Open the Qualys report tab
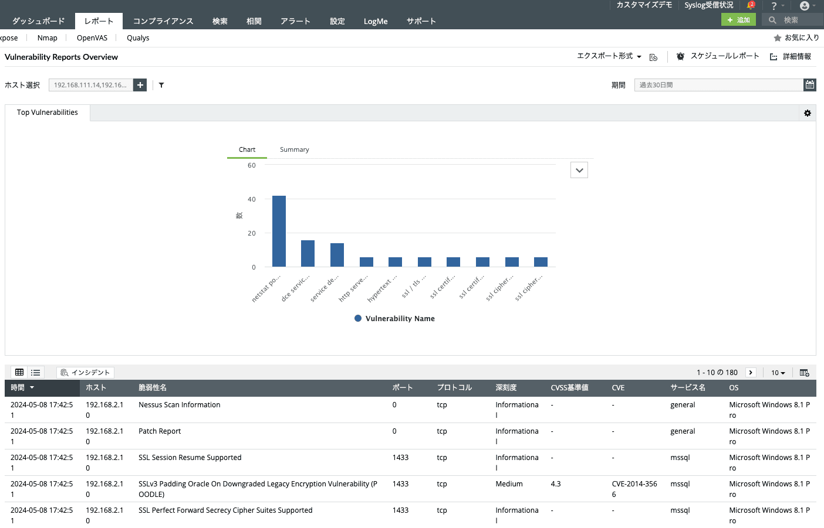The height and width of the screenshot is (528, 824). pyautogui.click(x=138, y=38)
